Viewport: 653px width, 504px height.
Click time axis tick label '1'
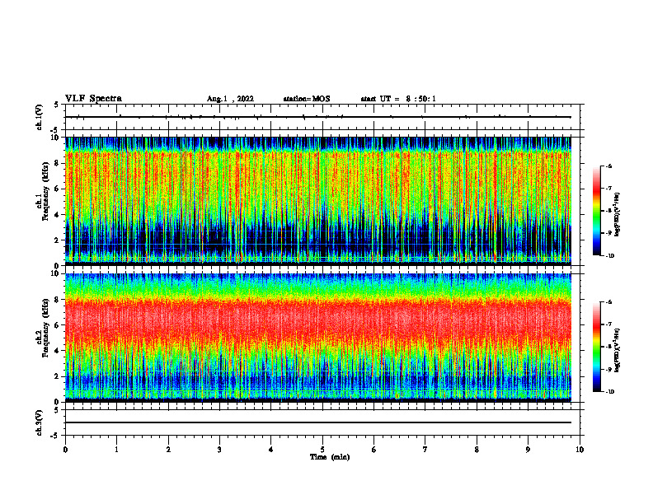click(x=117, y=450)
